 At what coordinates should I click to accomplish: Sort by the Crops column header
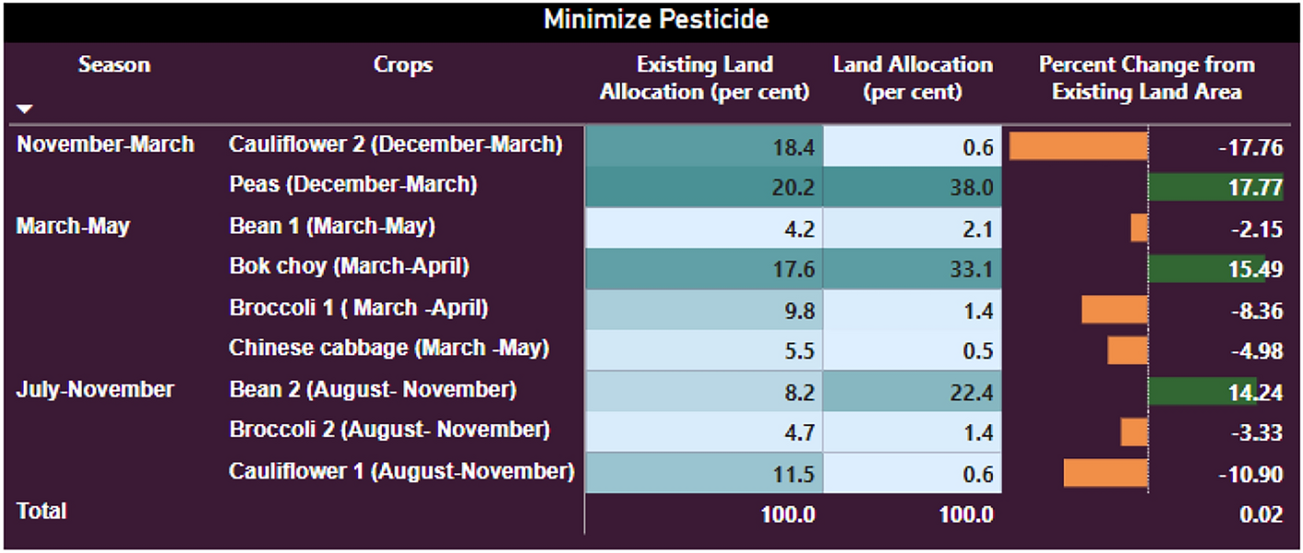403,65
